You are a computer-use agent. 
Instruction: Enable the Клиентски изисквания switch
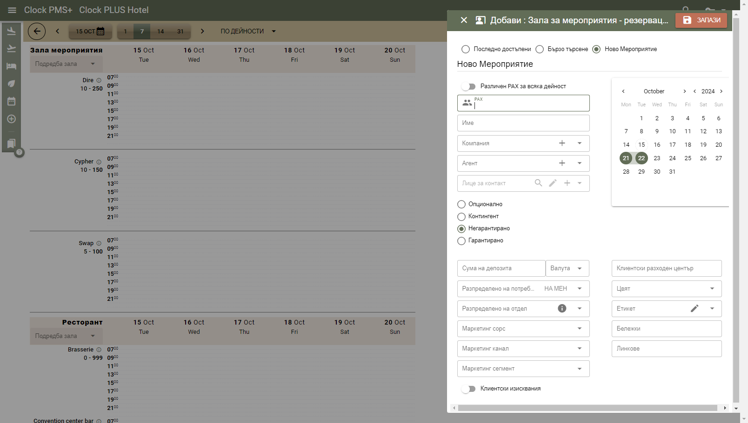pyautogui.click(x=468, y=389)
